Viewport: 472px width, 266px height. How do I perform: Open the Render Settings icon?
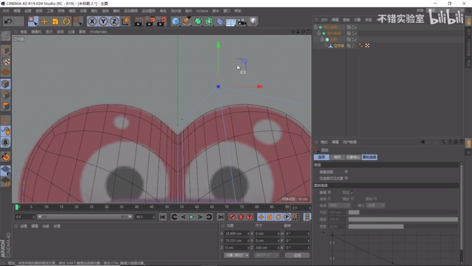(161, 21)
